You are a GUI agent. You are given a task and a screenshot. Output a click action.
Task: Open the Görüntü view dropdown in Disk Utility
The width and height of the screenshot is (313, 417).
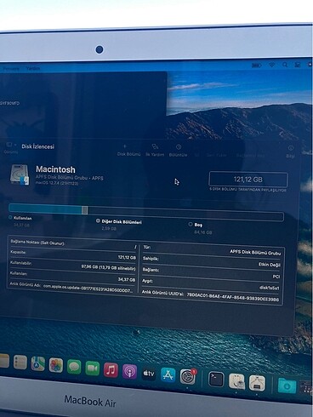coord(10,148)
